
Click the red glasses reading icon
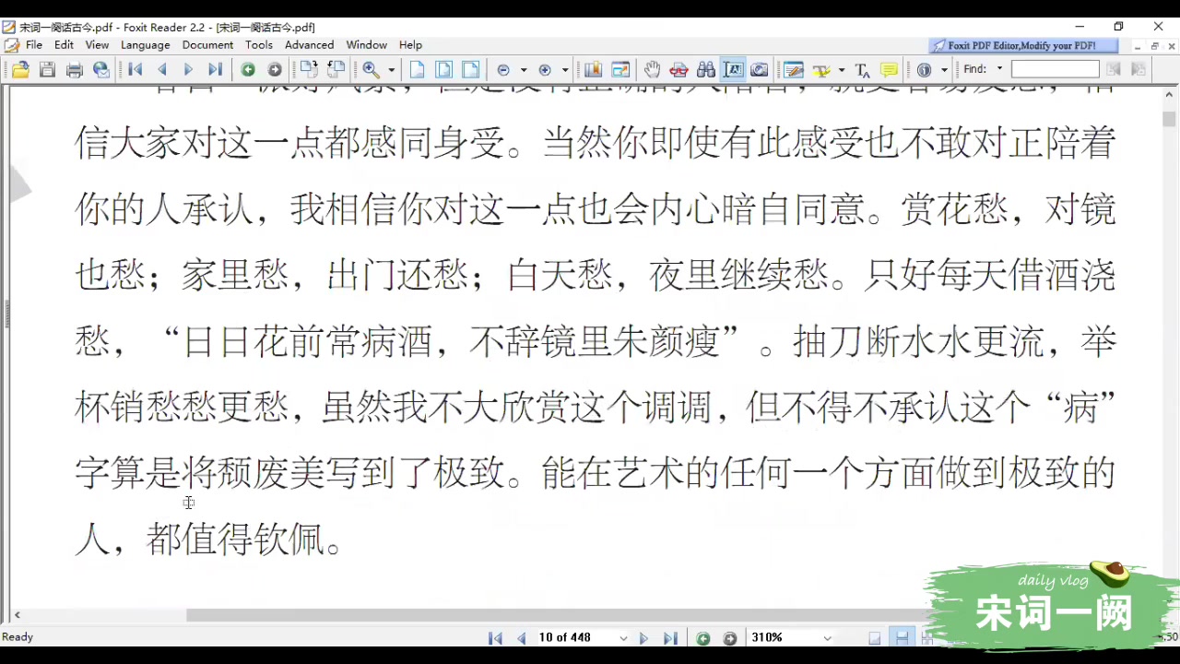click(679, 69)
